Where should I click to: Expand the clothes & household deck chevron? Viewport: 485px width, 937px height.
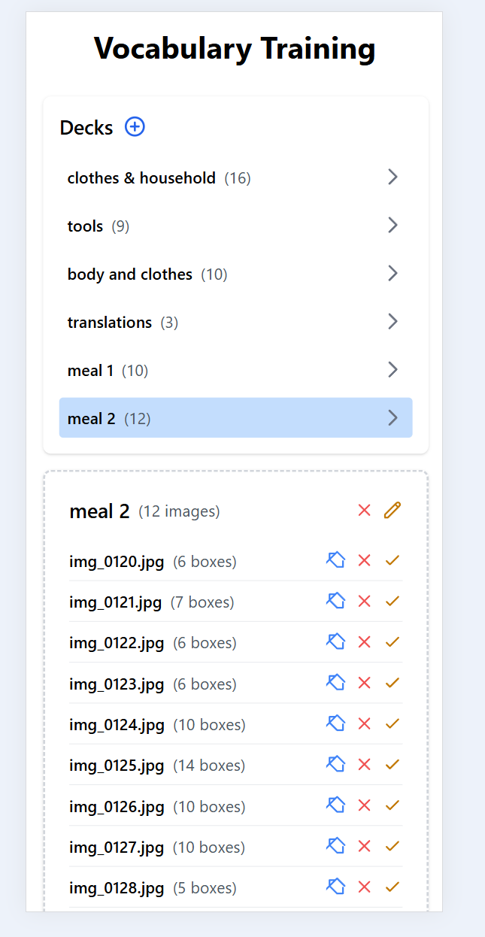tap(393, 177)
